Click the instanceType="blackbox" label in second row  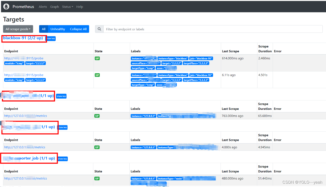[173, 75]
